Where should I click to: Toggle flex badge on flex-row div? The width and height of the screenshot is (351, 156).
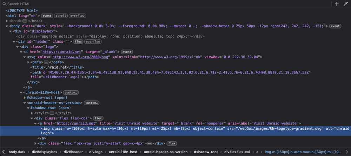172,143
